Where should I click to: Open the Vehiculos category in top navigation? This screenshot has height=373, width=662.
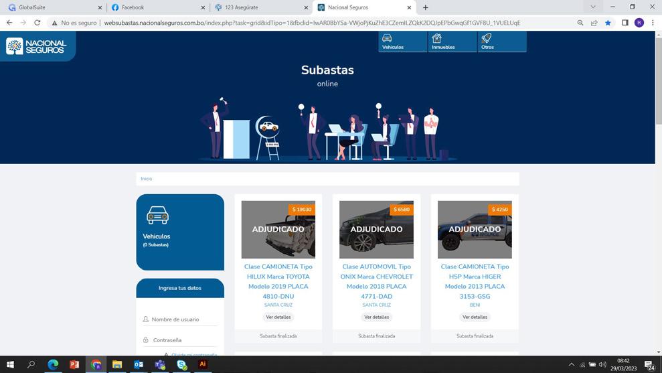point(402,42)
